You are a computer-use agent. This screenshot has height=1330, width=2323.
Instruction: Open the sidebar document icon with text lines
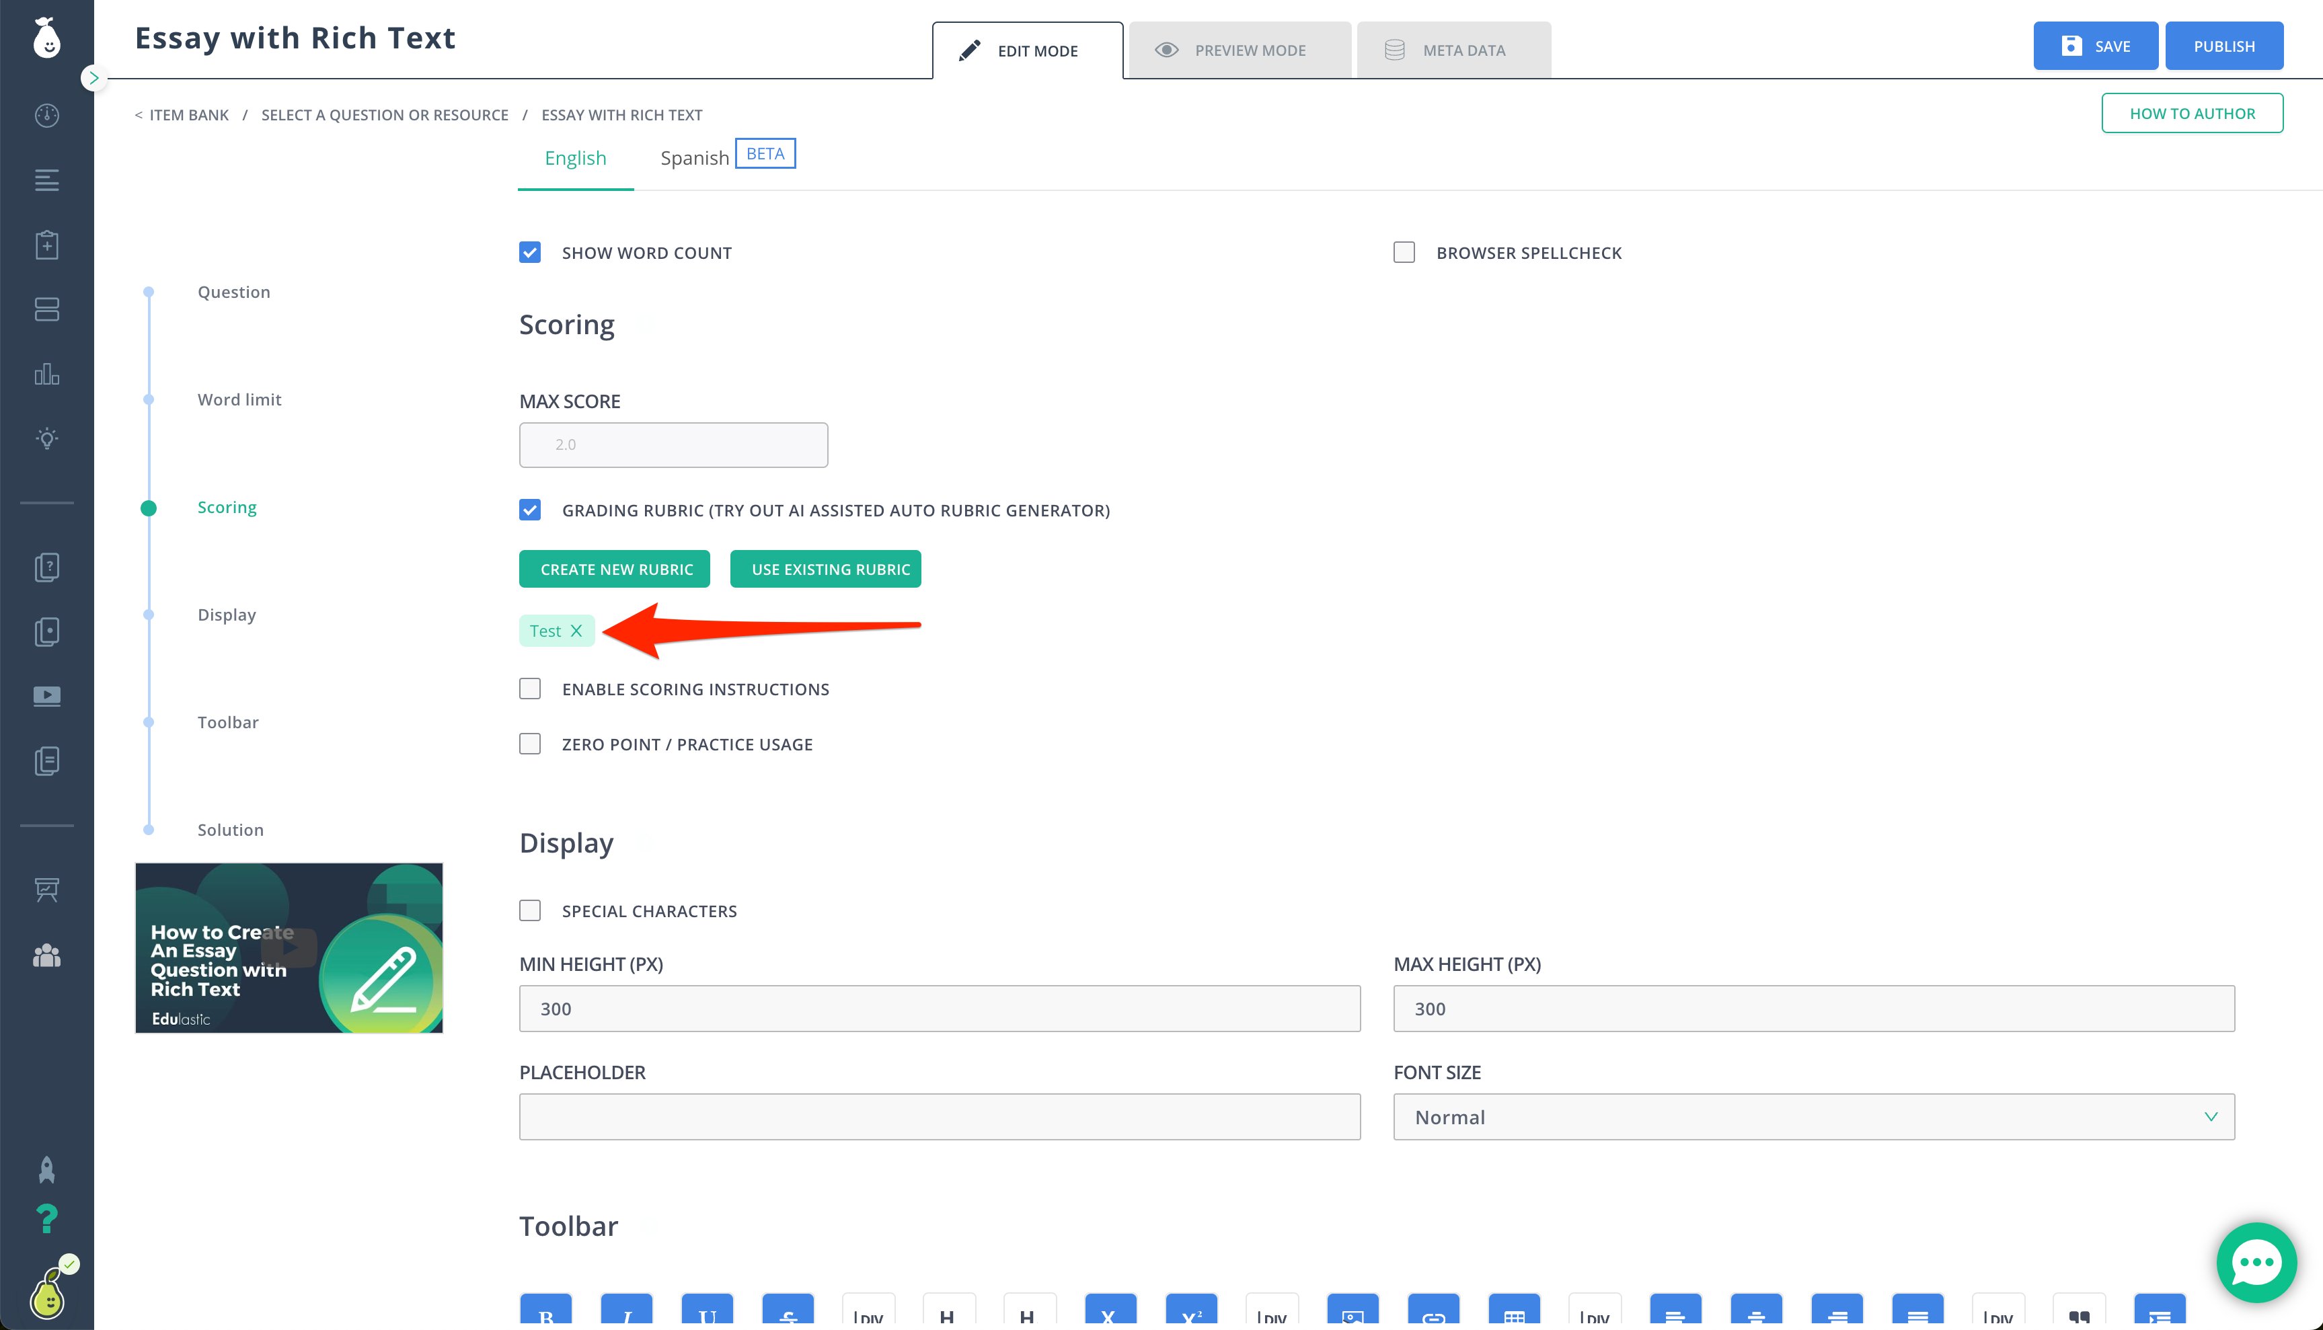(x=46, y=761)
